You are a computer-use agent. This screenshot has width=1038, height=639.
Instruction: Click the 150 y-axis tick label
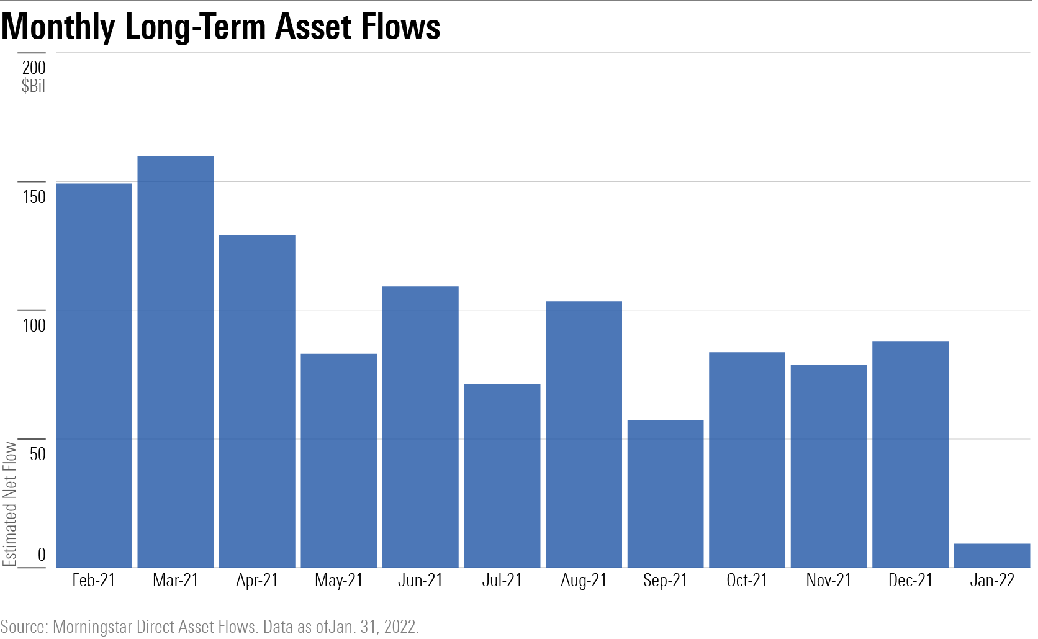(x=34, y=197)
